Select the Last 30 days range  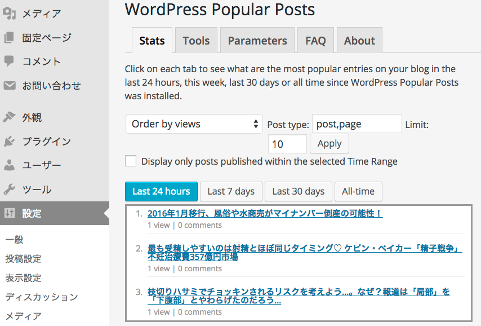(x=299, y=191)
